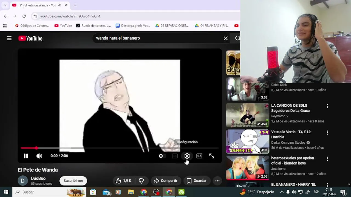Mute the tab via speaker icon

pos(60,5)
